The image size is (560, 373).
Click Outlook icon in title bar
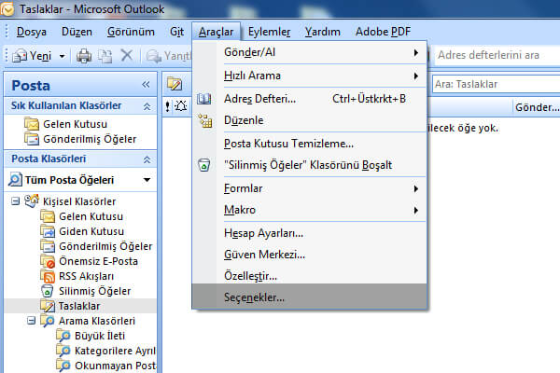point(7,9)
